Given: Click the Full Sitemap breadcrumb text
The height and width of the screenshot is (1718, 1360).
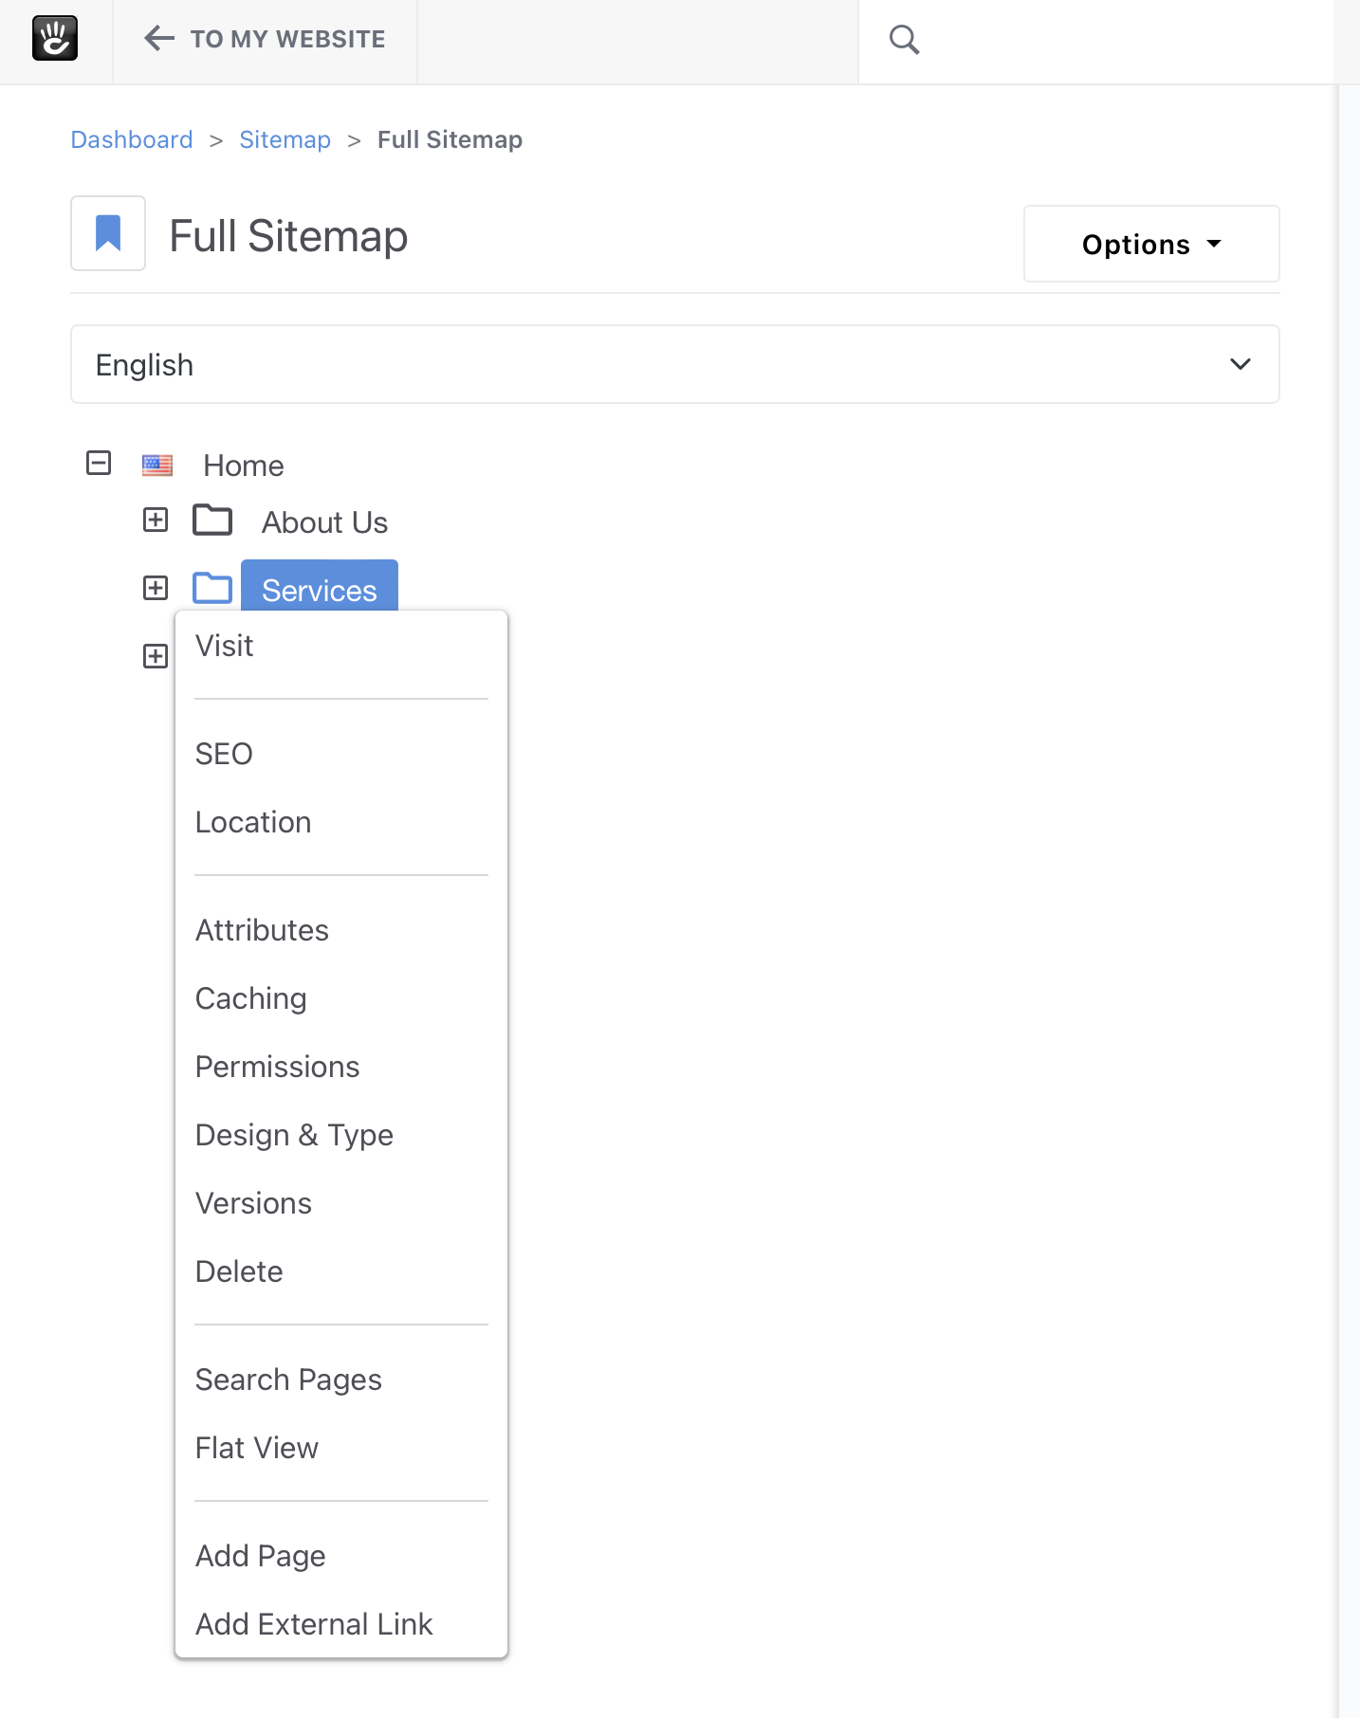Looking at the screenshot, I should pyautogui.click(x=450, y=139).
